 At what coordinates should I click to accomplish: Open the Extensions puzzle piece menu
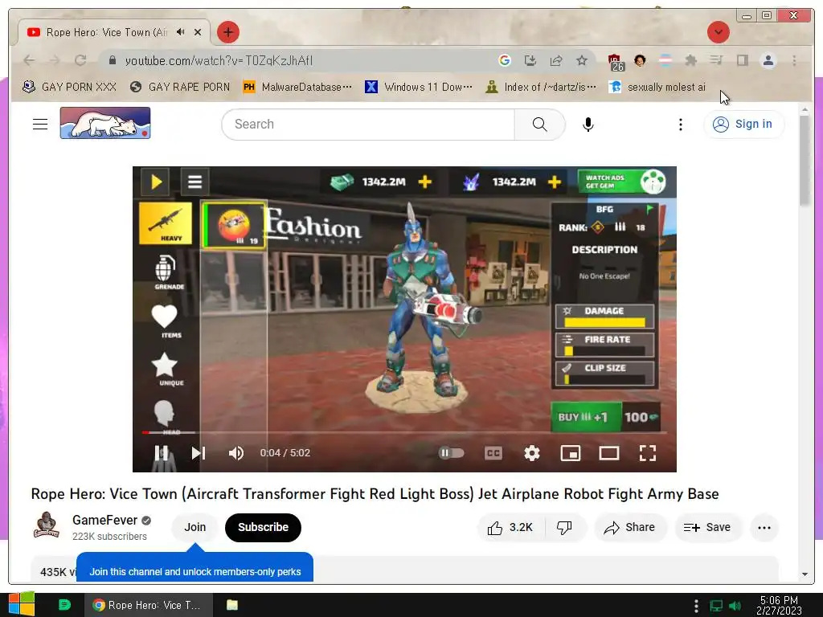coord(690,60)
